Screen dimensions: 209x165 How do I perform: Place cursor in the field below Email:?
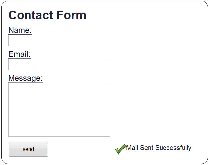(x=59, y=65)
